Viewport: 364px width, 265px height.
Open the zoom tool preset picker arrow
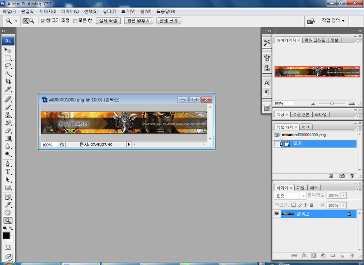[x=16, y=21]
